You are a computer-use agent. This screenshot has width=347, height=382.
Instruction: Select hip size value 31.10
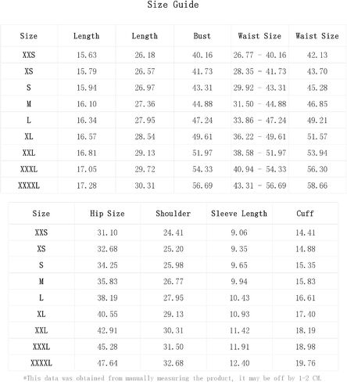[107, 232]
